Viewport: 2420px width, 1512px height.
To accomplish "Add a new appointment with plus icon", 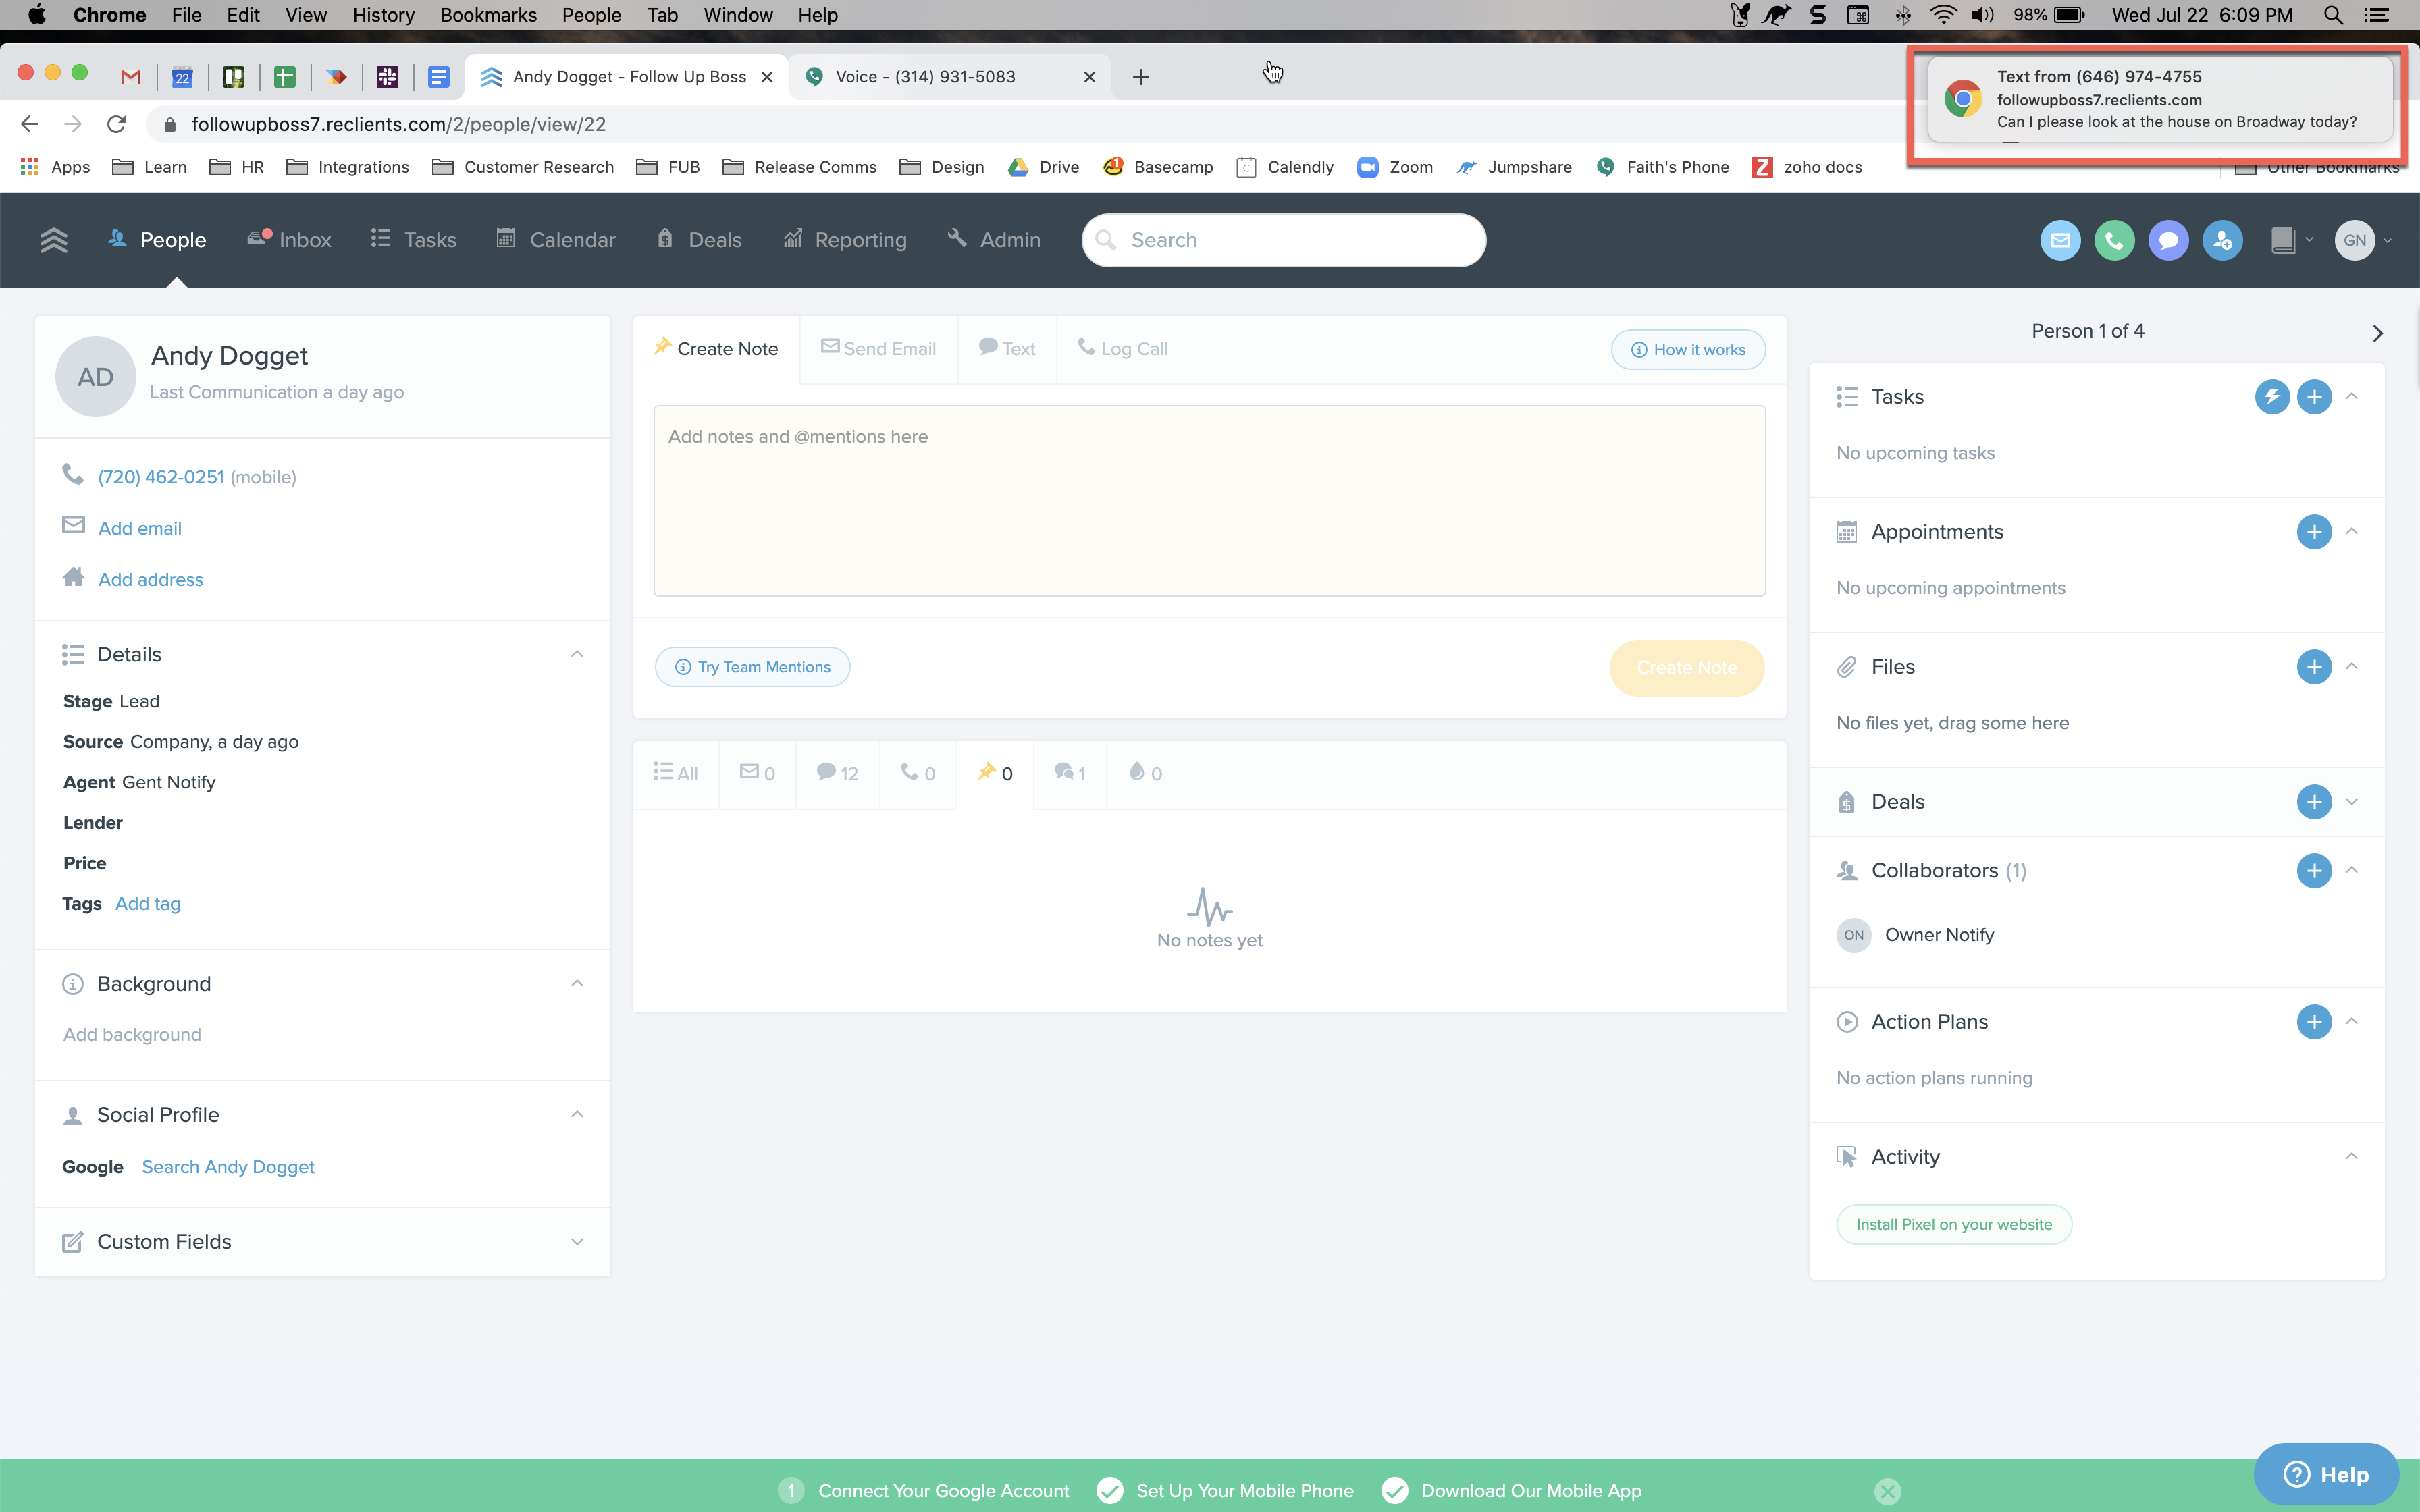I will tap(2313, 532).
